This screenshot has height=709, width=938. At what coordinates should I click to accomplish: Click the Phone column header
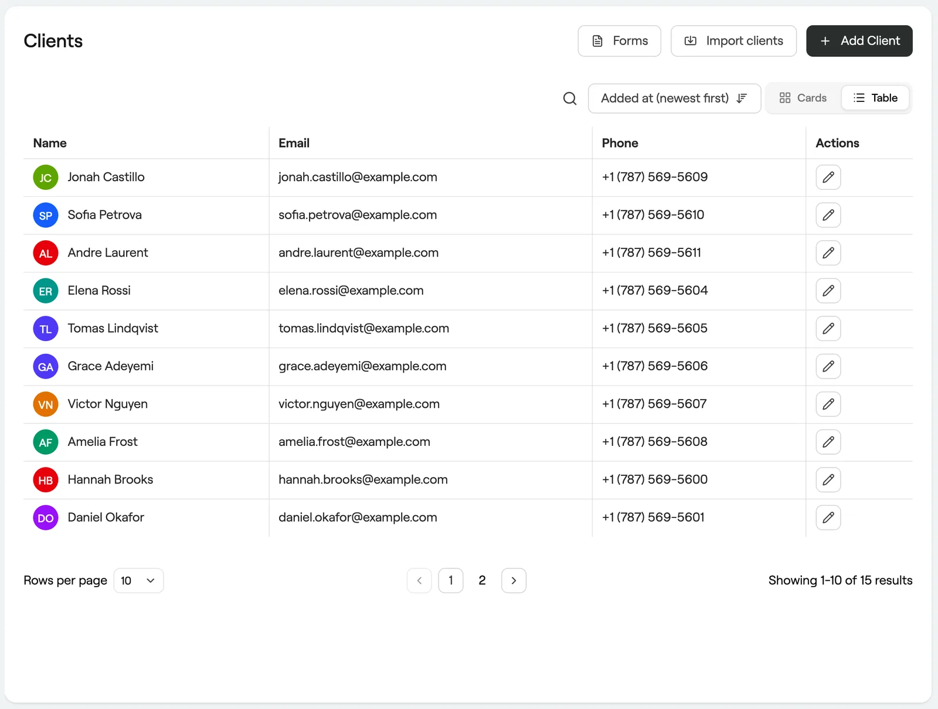click(620, 143)
